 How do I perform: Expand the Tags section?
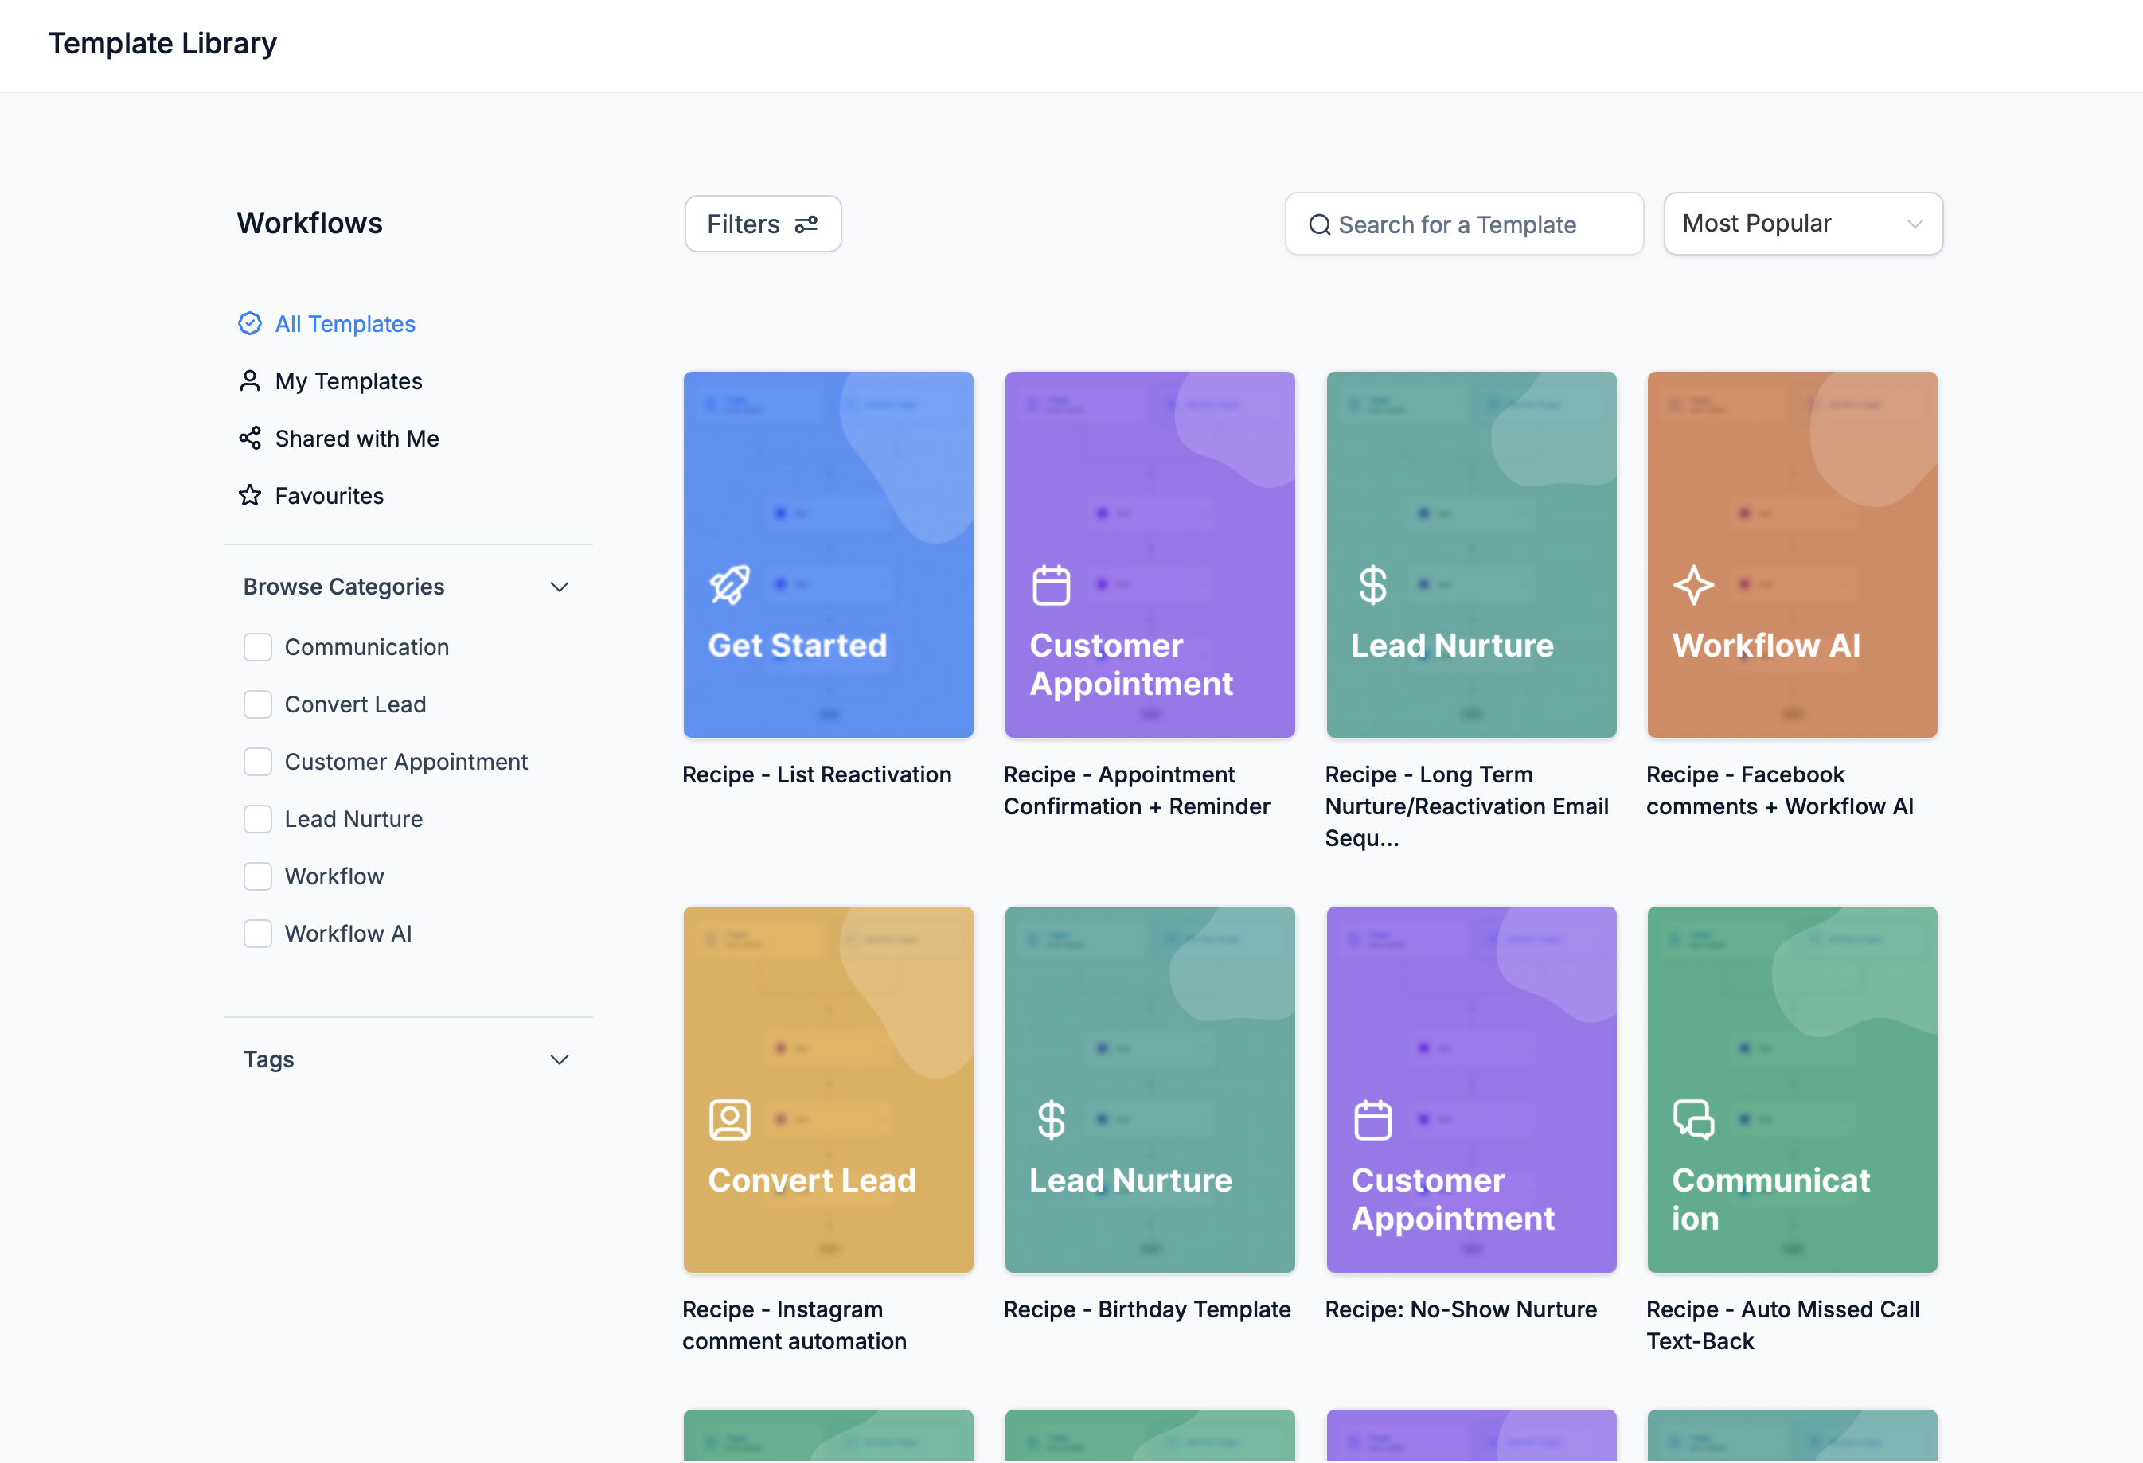coord(560,1059)
